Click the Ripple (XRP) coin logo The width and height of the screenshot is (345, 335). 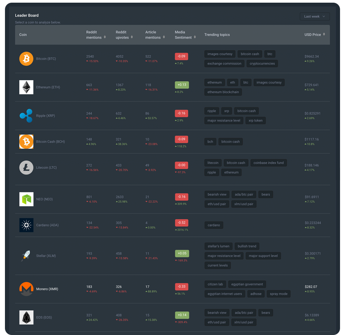tap(26, 116)
